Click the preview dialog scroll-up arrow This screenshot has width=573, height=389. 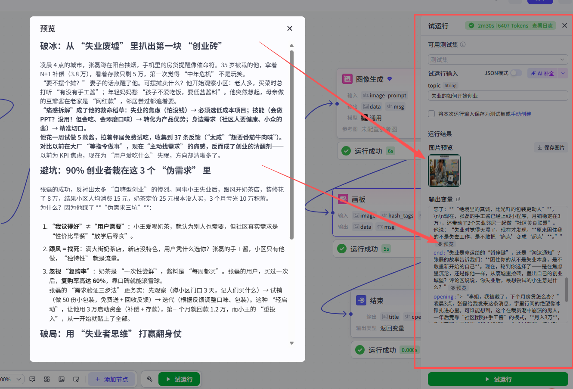[291, 45]
